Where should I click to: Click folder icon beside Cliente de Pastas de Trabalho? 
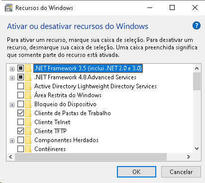pos(28,113)
